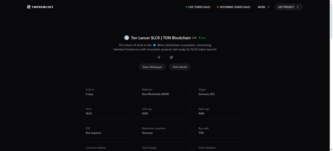
Task: Click the Soft cap $200 card
Action: (x=165, y=111)
